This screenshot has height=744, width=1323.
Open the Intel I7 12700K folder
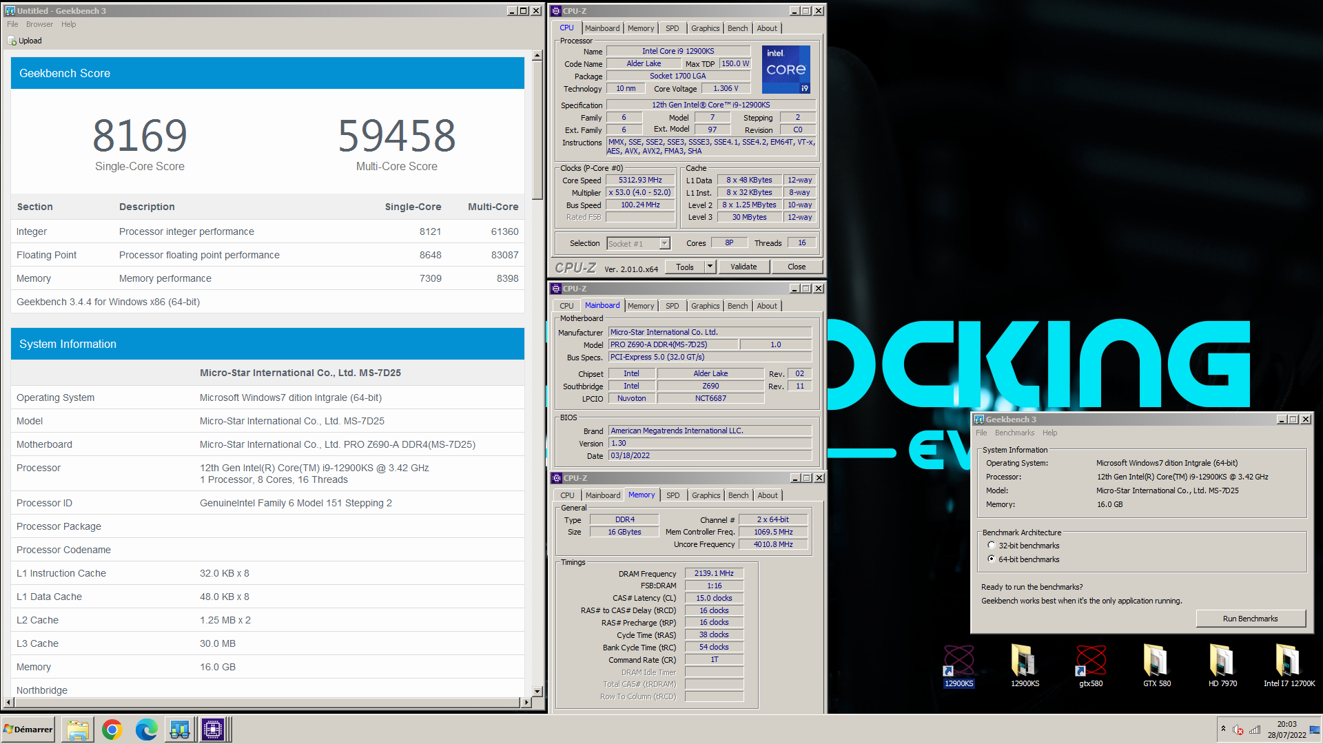point(1289,665)
